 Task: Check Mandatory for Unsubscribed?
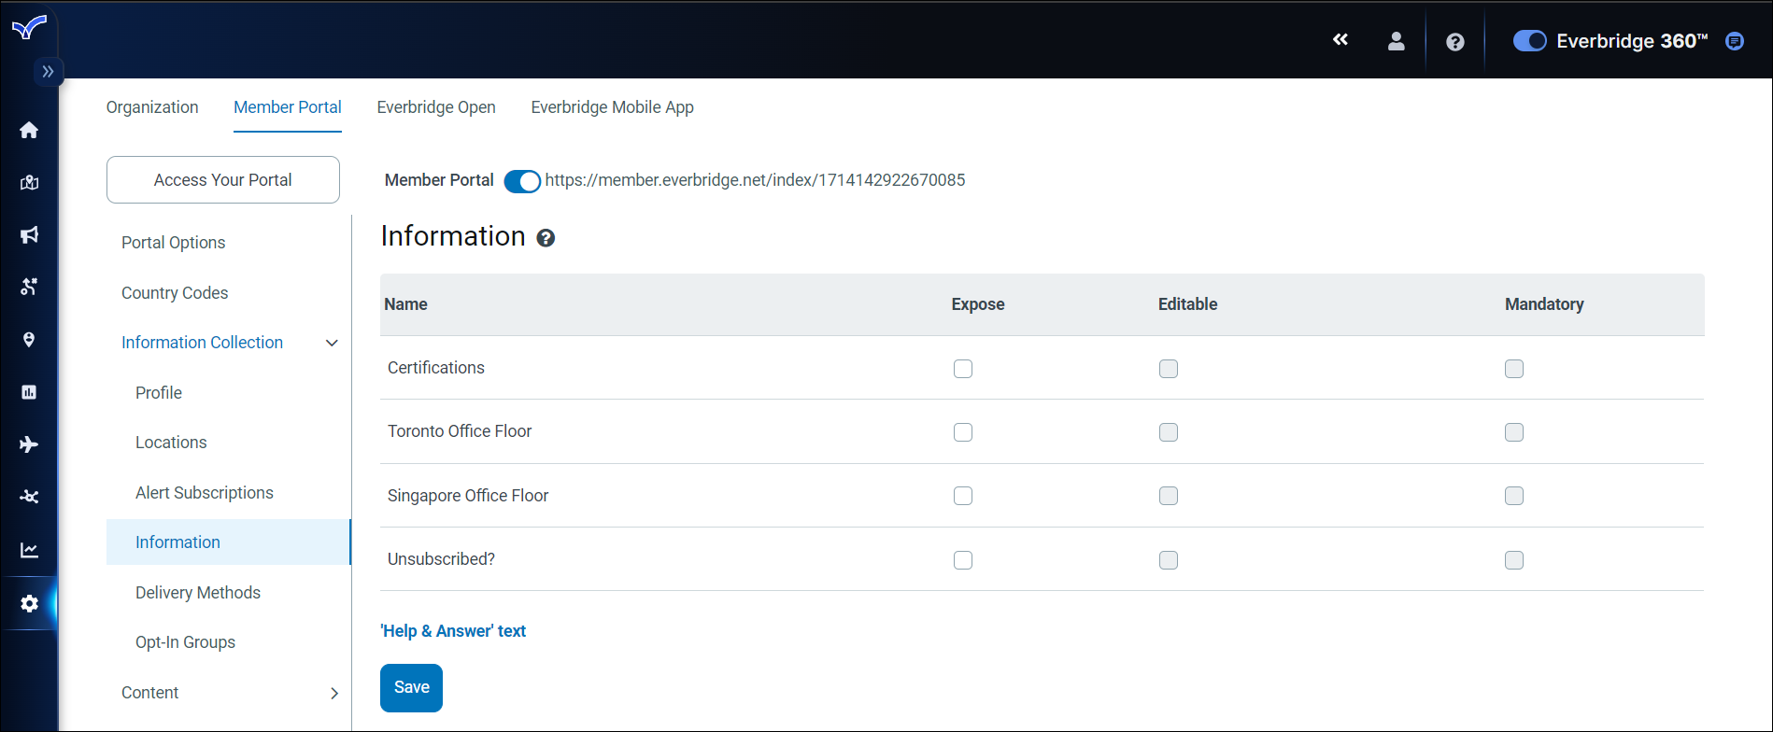pos(1514,560)
